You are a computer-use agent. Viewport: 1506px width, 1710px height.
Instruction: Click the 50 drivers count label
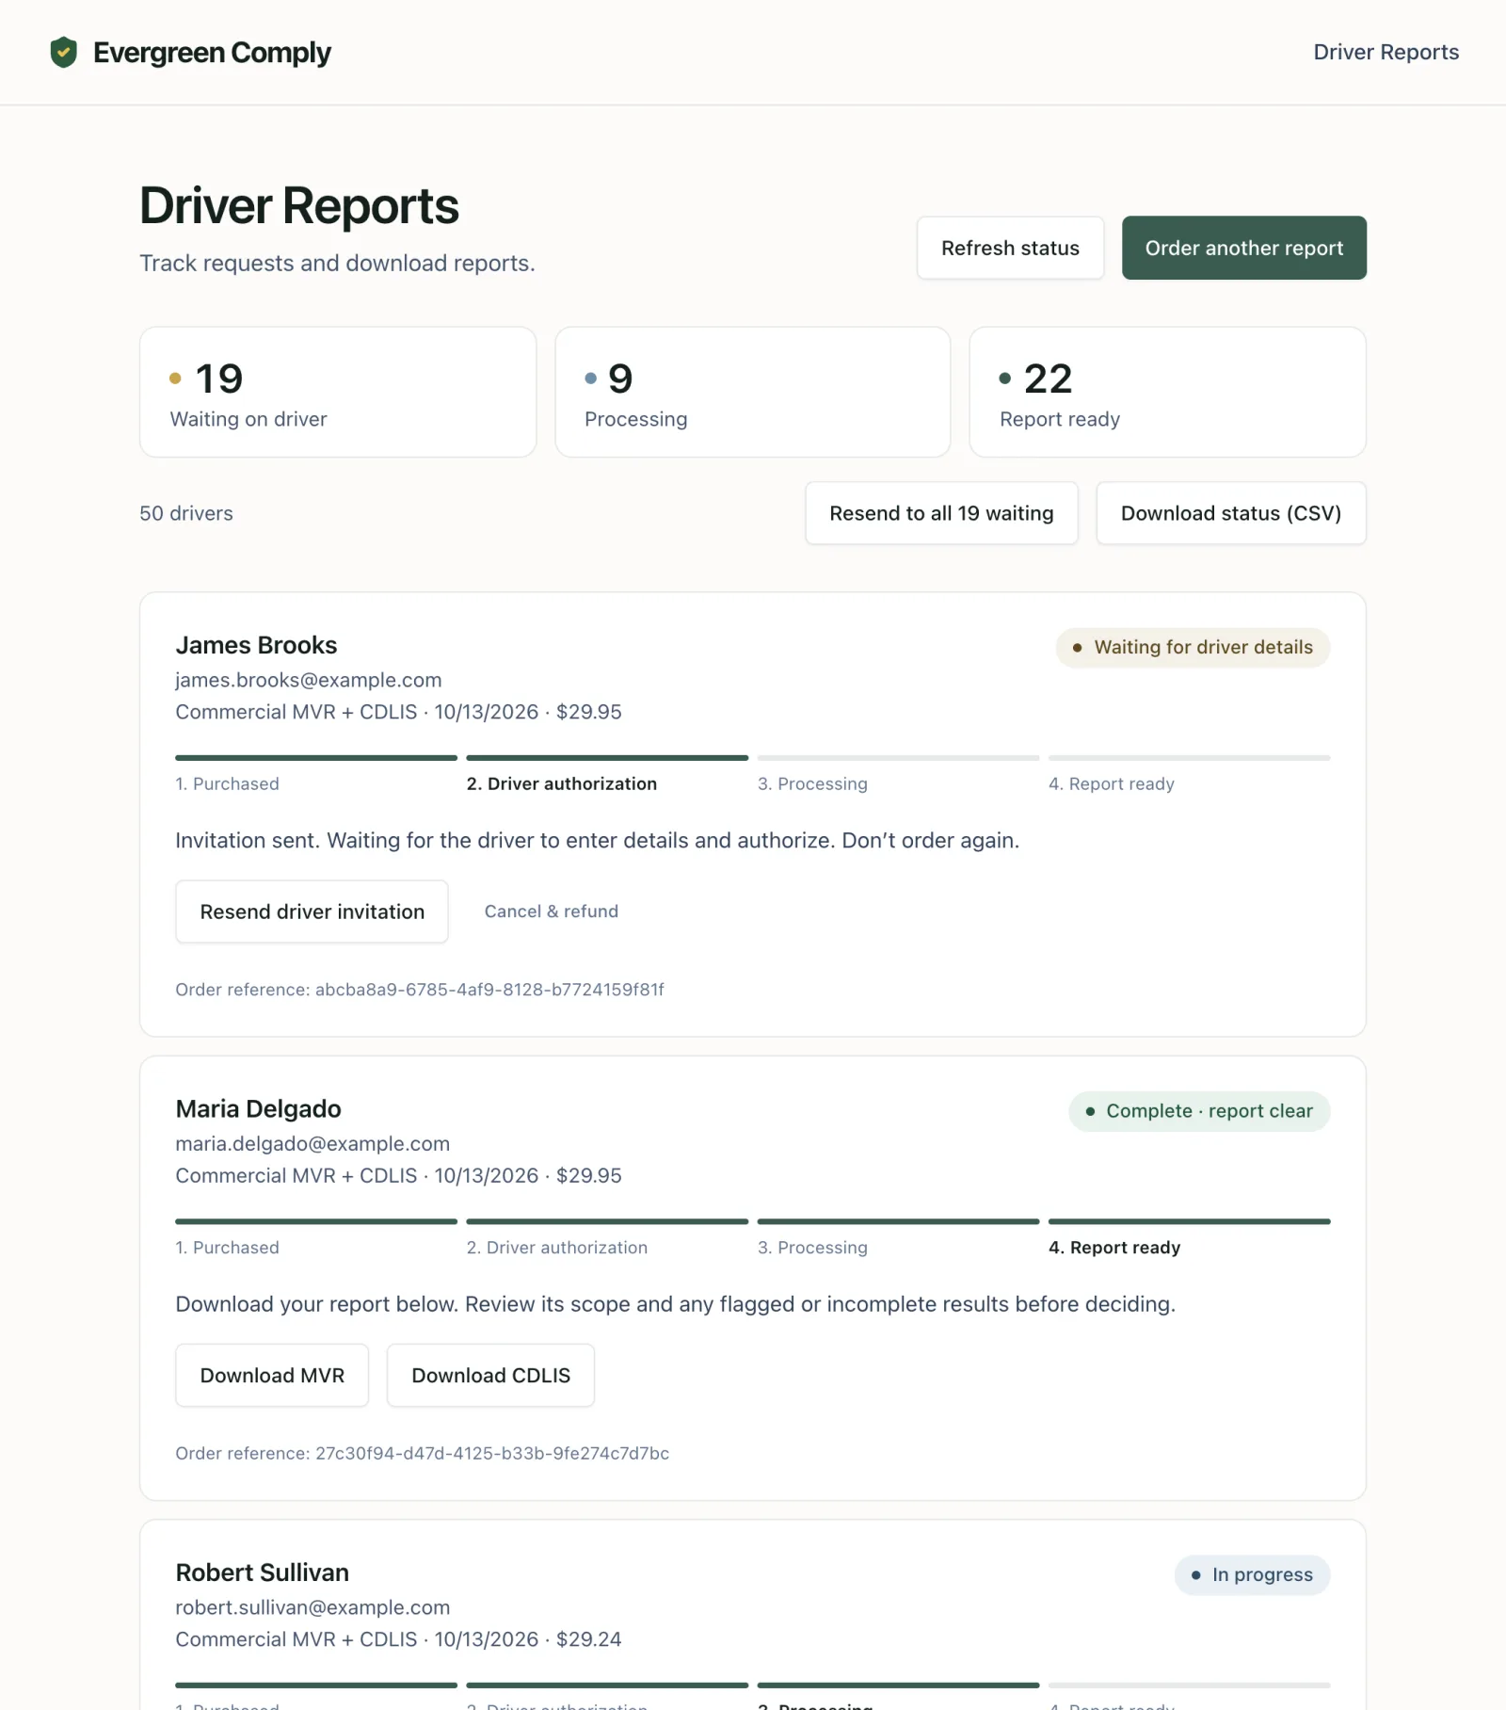186,513
